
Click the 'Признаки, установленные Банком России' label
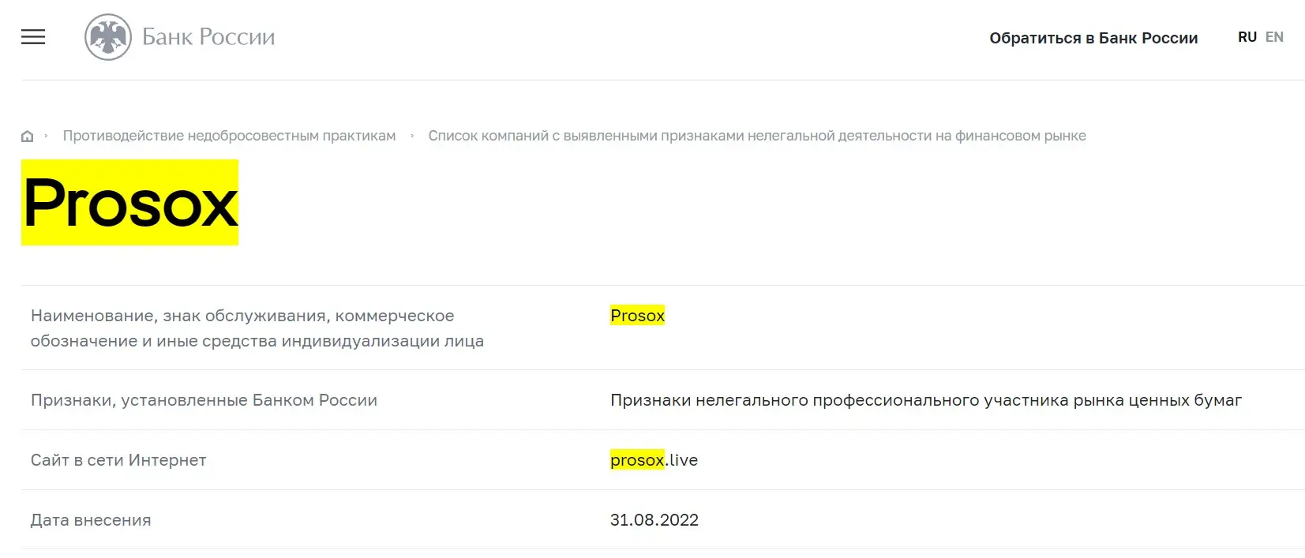204,400
